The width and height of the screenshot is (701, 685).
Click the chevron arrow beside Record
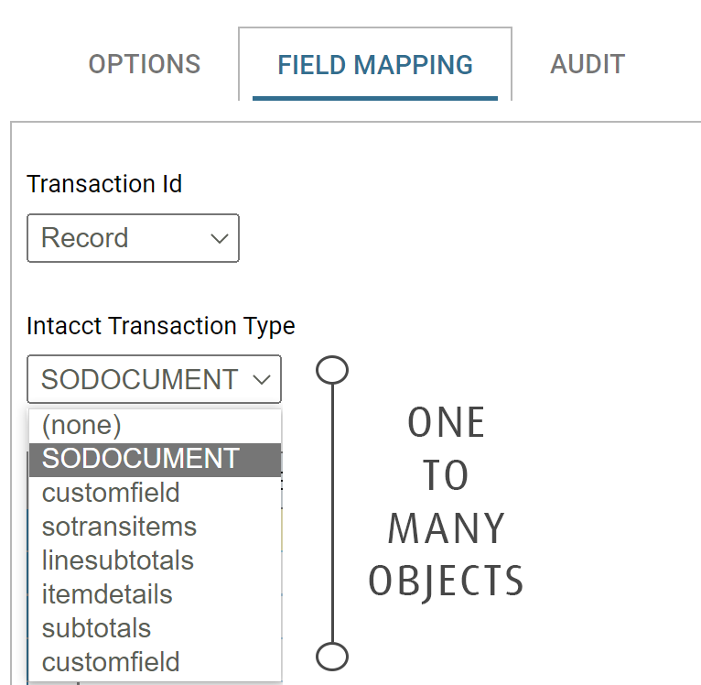point(220,238)
